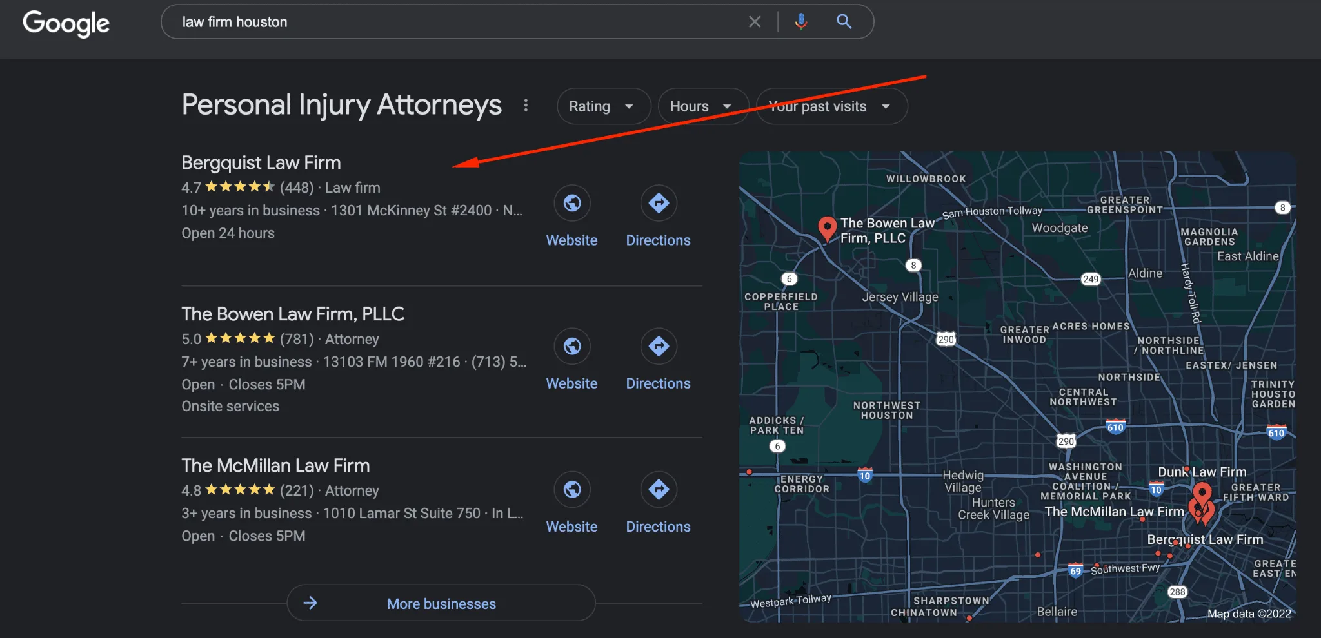The width and height of the screenshot is (1321, 638).
Task: Click Directions label for Bowen Law Firm
Action: coord(659,383)
